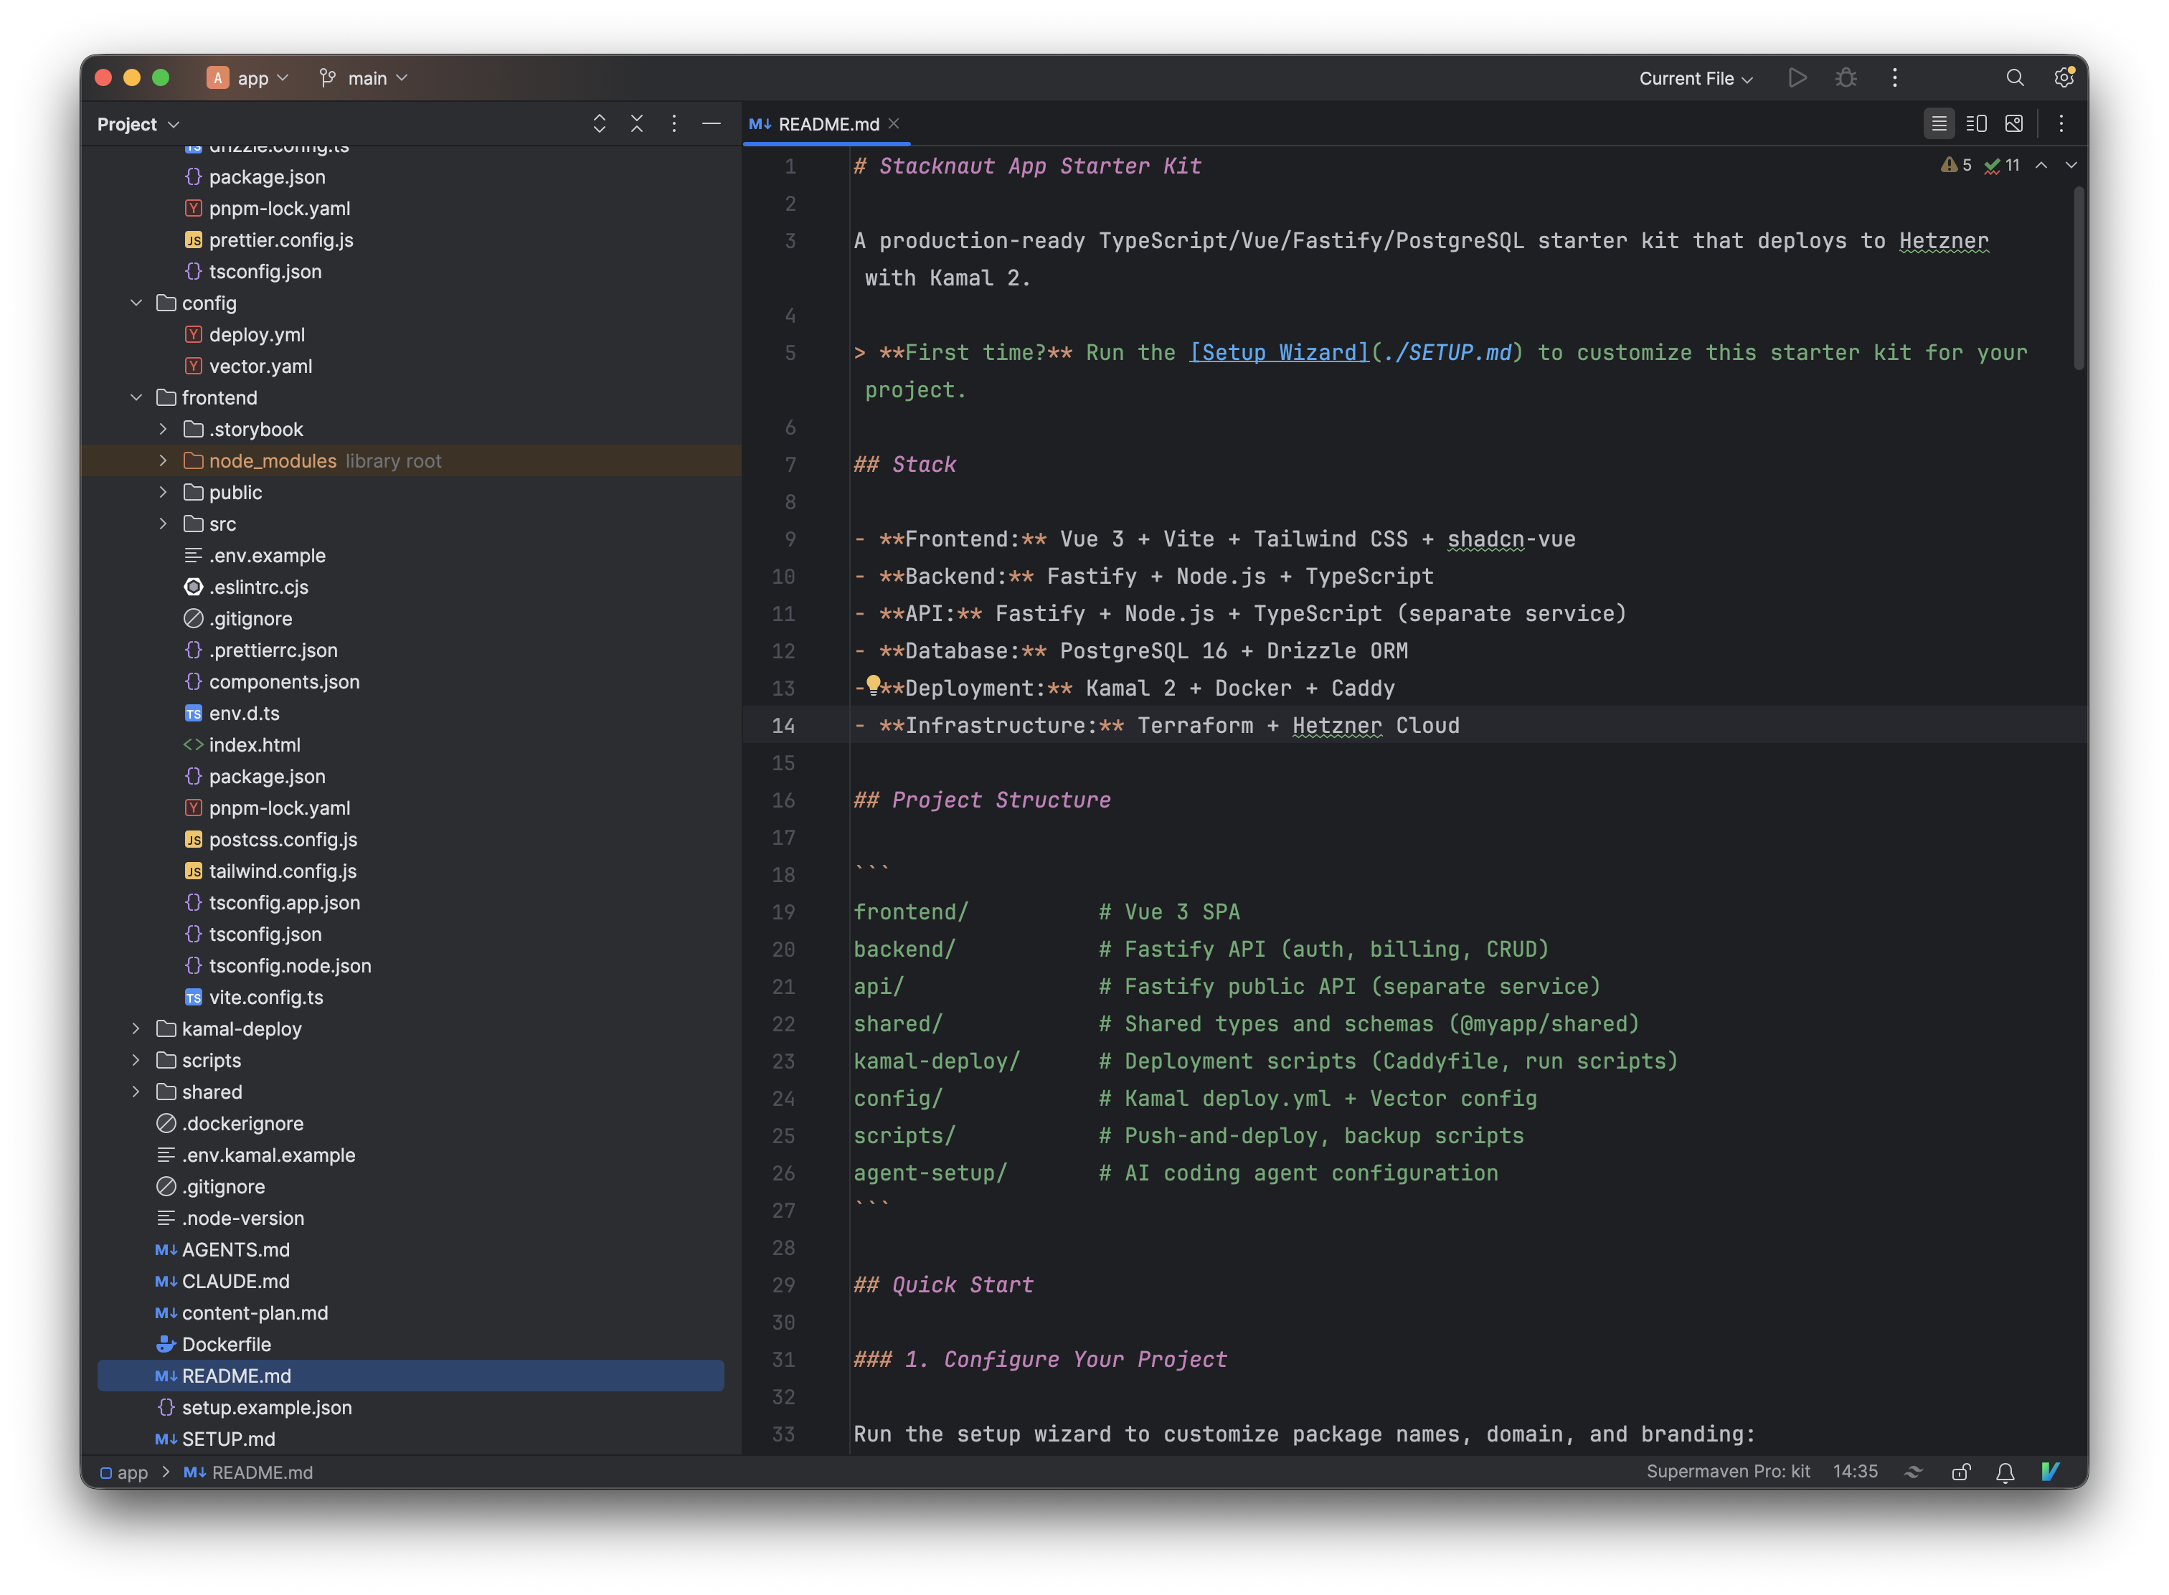Open notifications with the bell icon
Screen dimensions: 2169x1595
(x=2004, y=1472)
